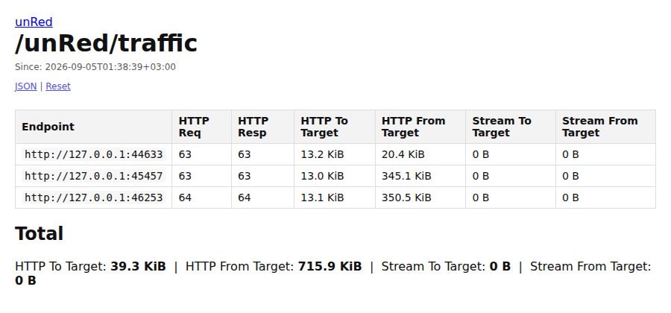The image size is (671, 313).
Task: Click the HTTP Req column header
Action: [x=201, y=127]
